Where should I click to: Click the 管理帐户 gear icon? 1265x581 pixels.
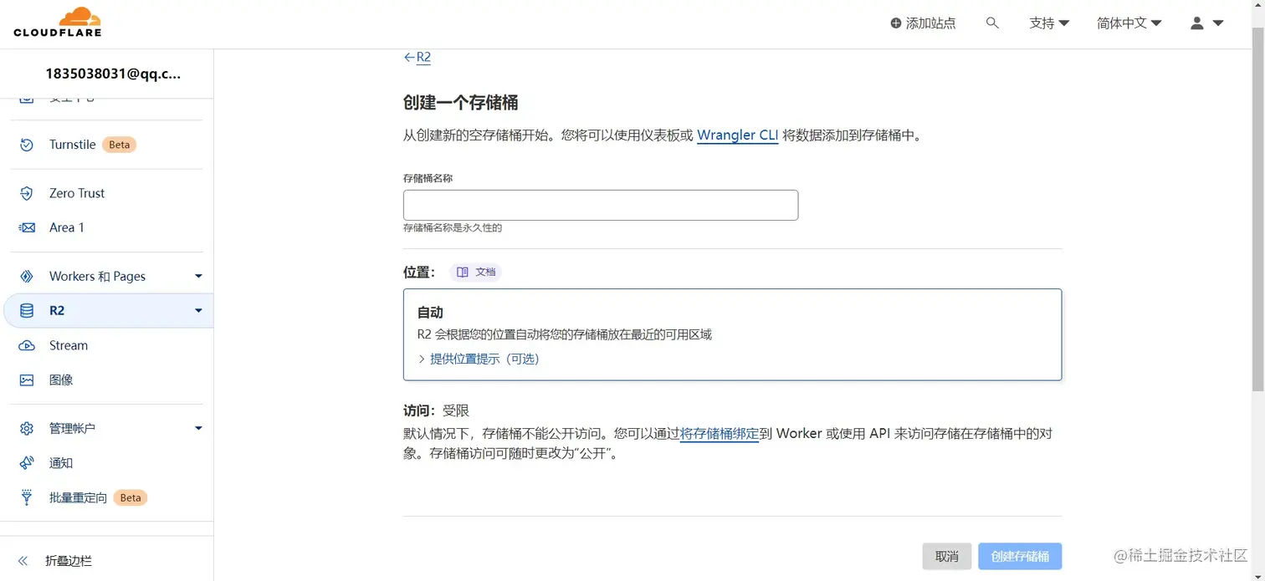coord(27,428)
